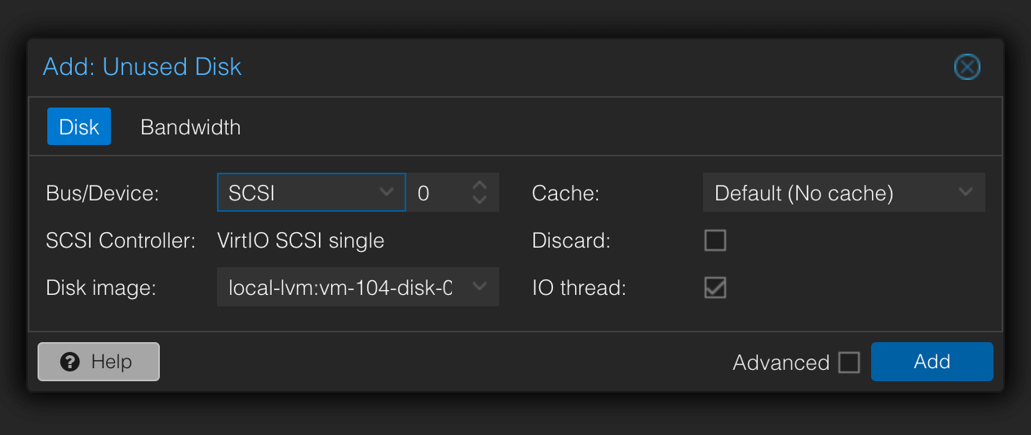Click the SCSI bus dropdown arrow
The image size is (1031, 435).
point(387,193)
